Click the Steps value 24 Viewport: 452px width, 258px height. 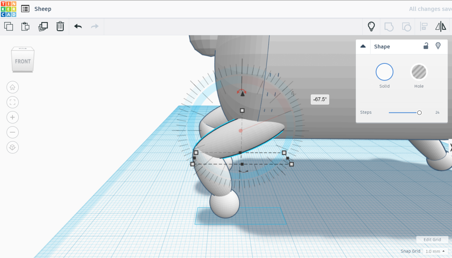click(437, 112)
